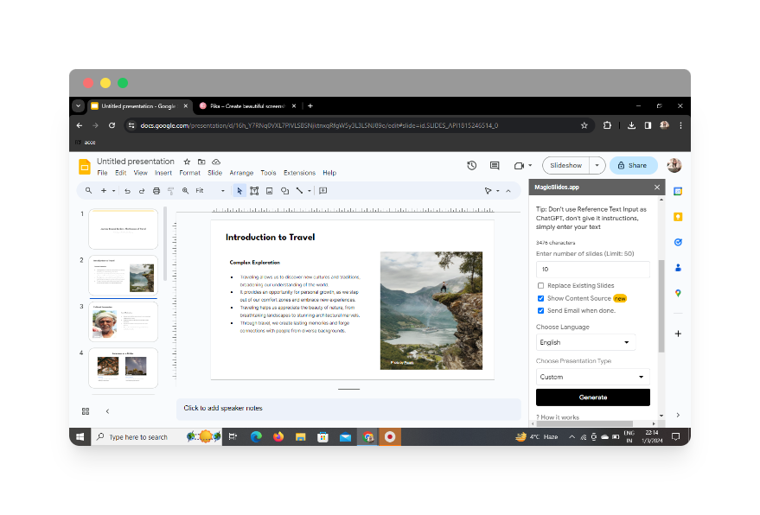Open Google Maps side panel icon
Screen dimensions: 760x515
[678, 293]
